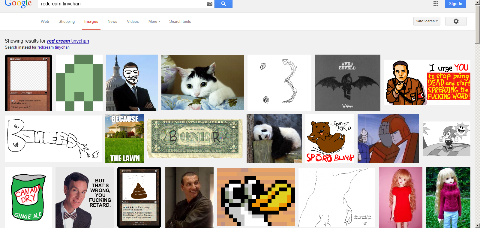Click in the search query text box
The width and height of the screenshot is (480, 228).
[x=120, y=4]
